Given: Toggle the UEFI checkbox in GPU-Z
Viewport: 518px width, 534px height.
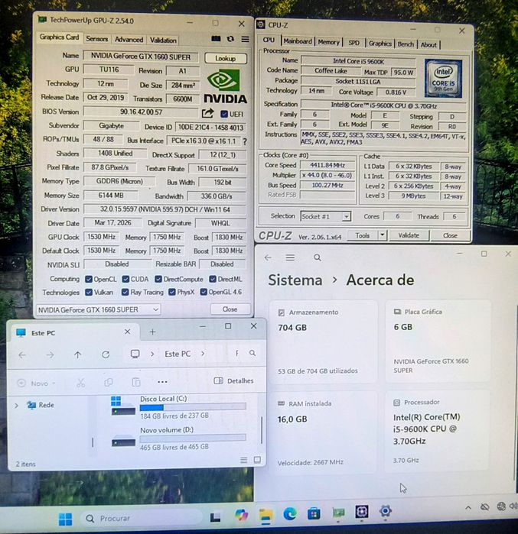Looking at the screenshot, I should click(x=224, y=114).
